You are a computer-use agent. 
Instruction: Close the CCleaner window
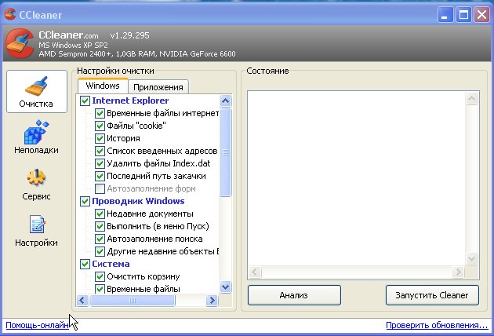(x=482, y=14)
